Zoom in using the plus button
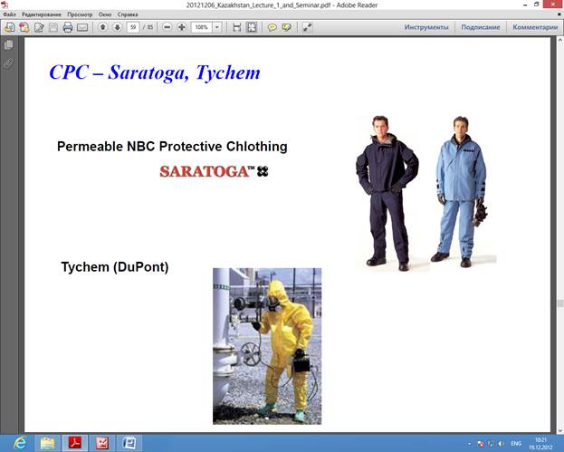Image resolution: width=564 pixels, height=452 pixels. point(182,27)
